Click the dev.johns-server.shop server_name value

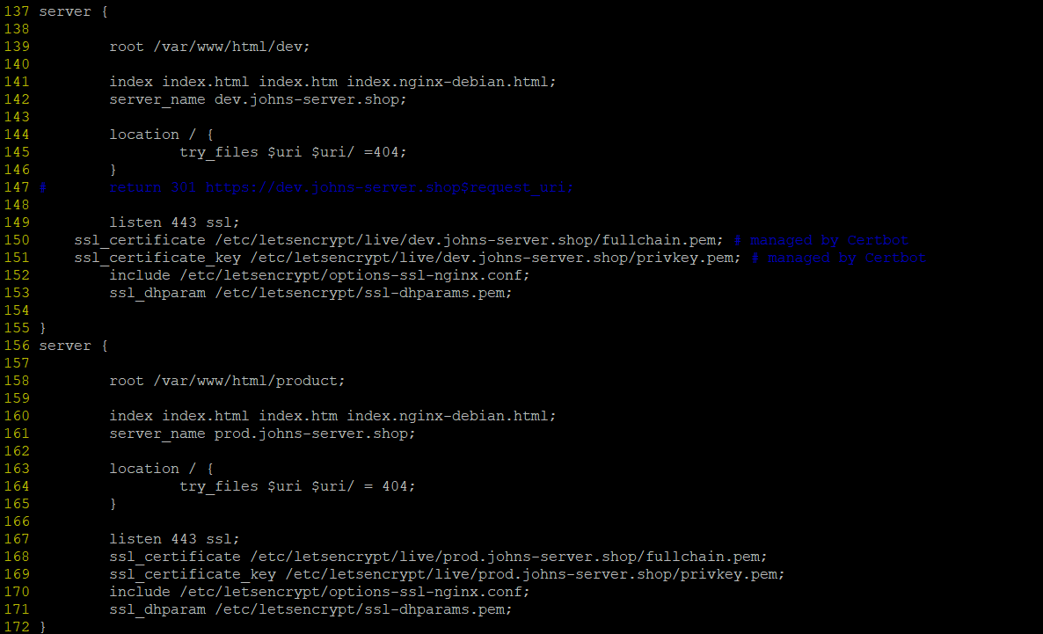[x=310, y=99]
